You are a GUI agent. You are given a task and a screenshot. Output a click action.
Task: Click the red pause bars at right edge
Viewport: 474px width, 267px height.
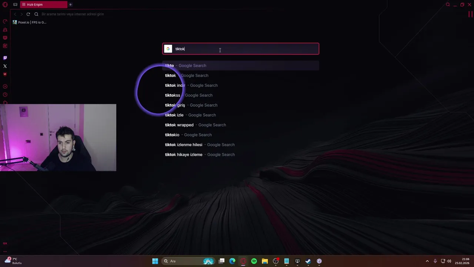pyautogui.click(x=471, y=14)
